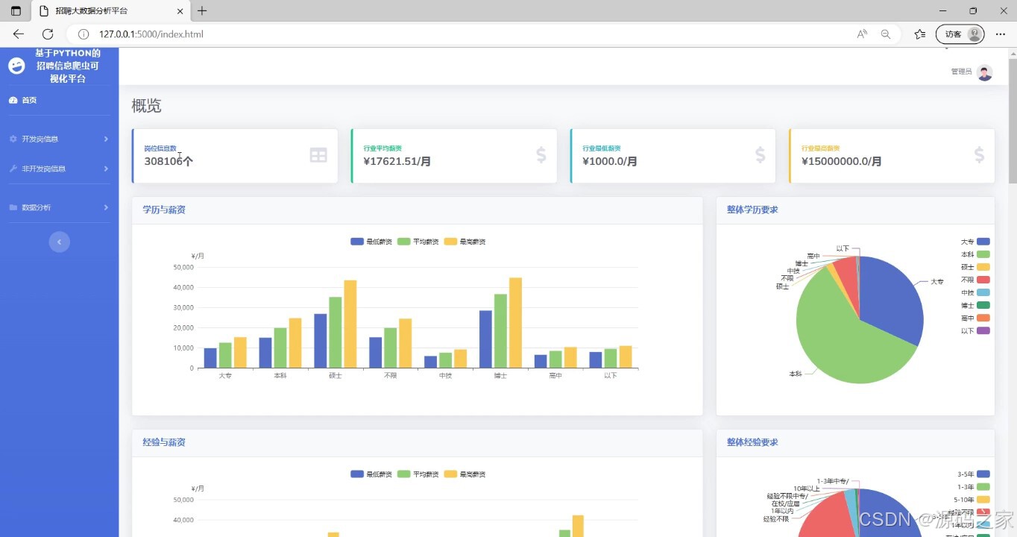Image resolution: width=1017 pixels, height=537 pixels.
Task: Toggle 不限 legend in 整体学历要求 pie
Action: [975, 280]
